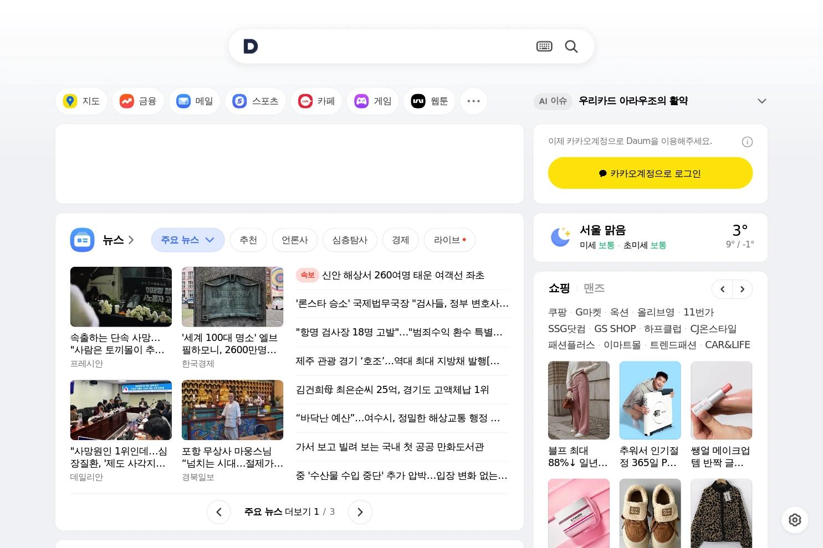Open the 하프클럽 shopping link
The image size is (823, 548).
tap(663, 329)
